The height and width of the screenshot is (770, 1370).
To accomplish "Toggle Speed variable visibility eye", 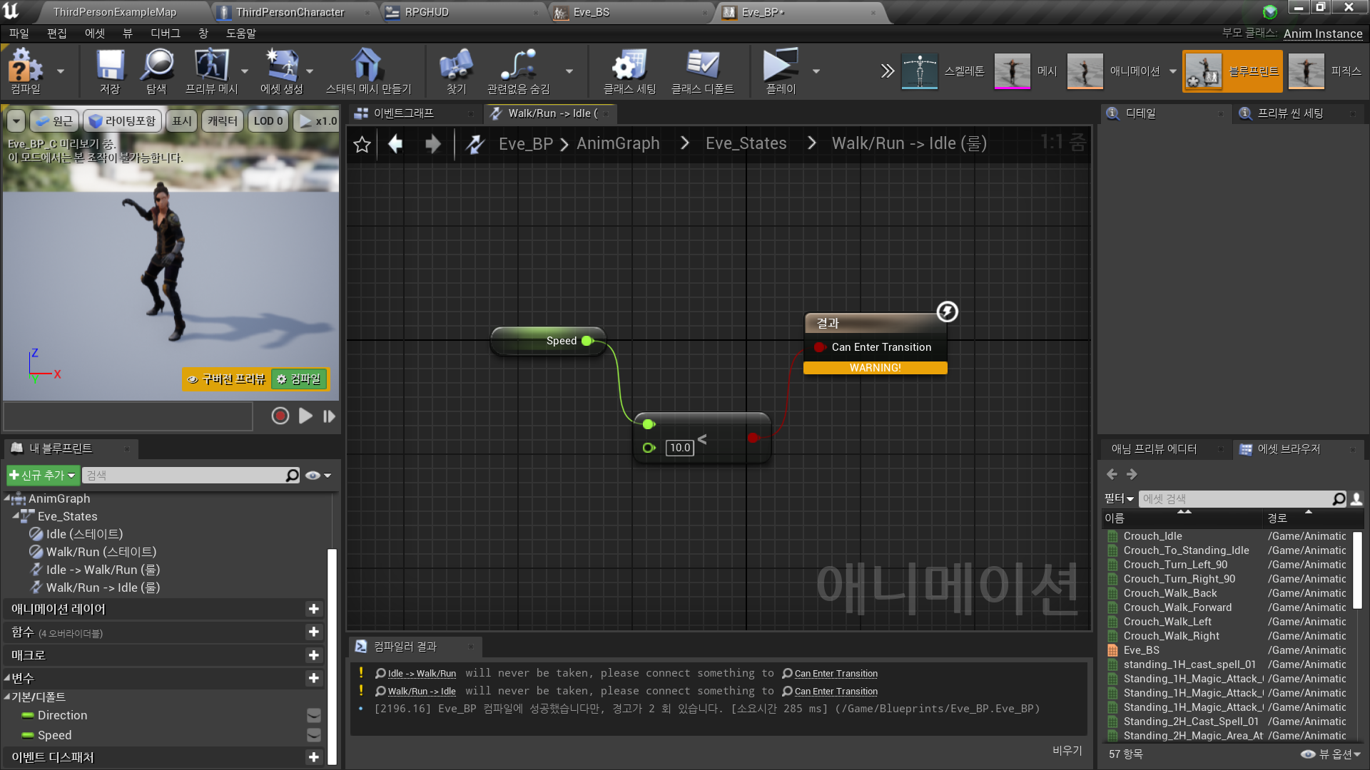I will point(313,735).
